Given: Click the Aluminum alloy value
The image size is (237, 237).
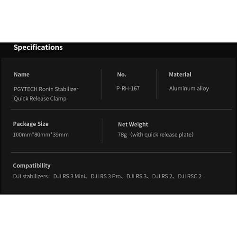Looking at the screenshot, I should [189, 89].
